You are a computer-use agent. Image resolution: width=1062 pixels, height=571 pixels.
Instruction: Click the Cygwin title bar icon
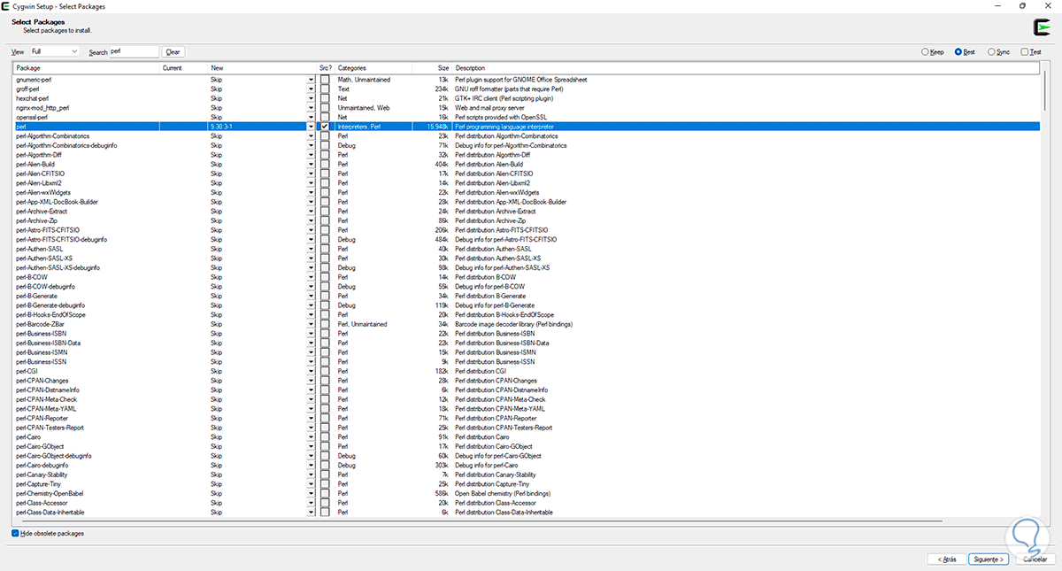tap(6, 5)
